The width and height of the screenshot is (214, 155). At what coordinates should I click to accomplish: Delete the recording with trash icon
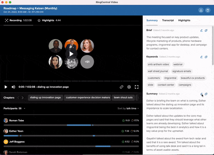tap(208, 10)
